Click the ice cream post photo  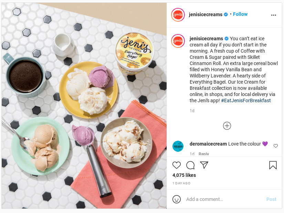84,106
